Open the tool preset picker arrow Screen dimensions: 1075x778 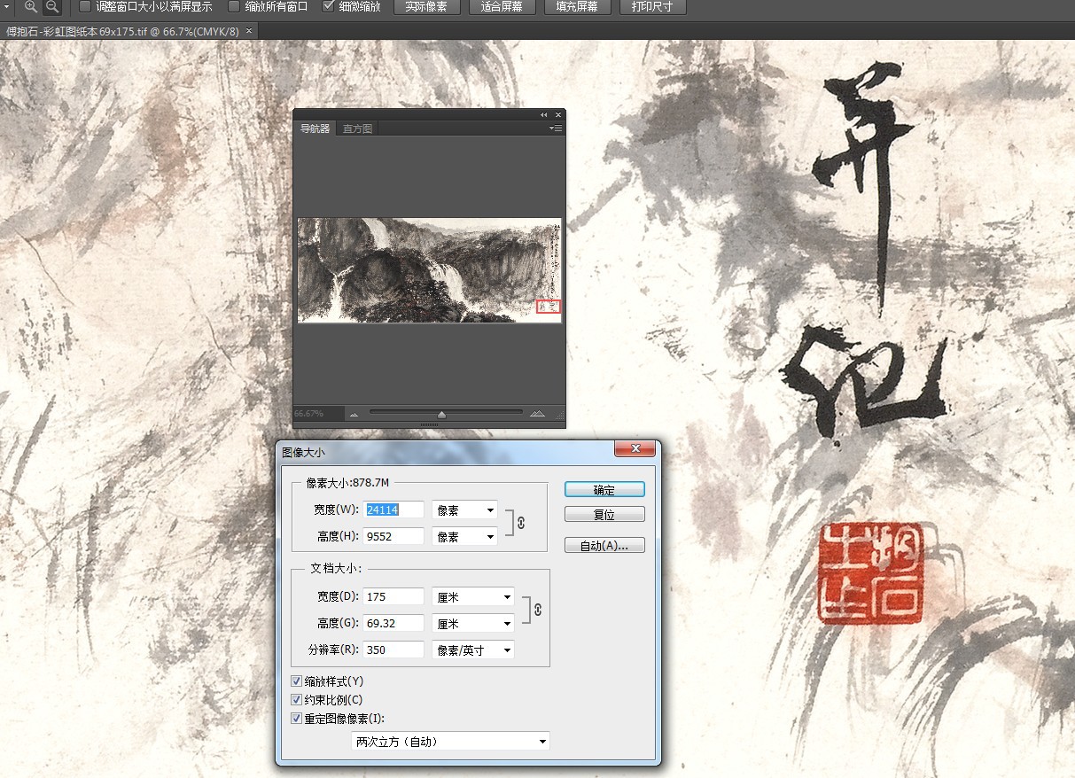[5, 7]
